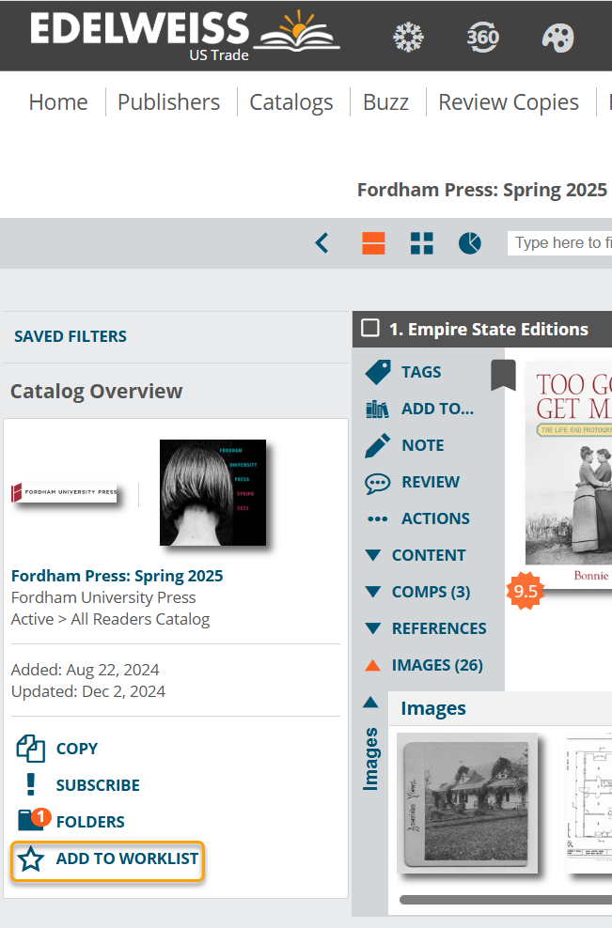This screenshot has height=928, width=612.
Task: Check the Empire State Editions checkbox
Action: [x=370, y=328]
